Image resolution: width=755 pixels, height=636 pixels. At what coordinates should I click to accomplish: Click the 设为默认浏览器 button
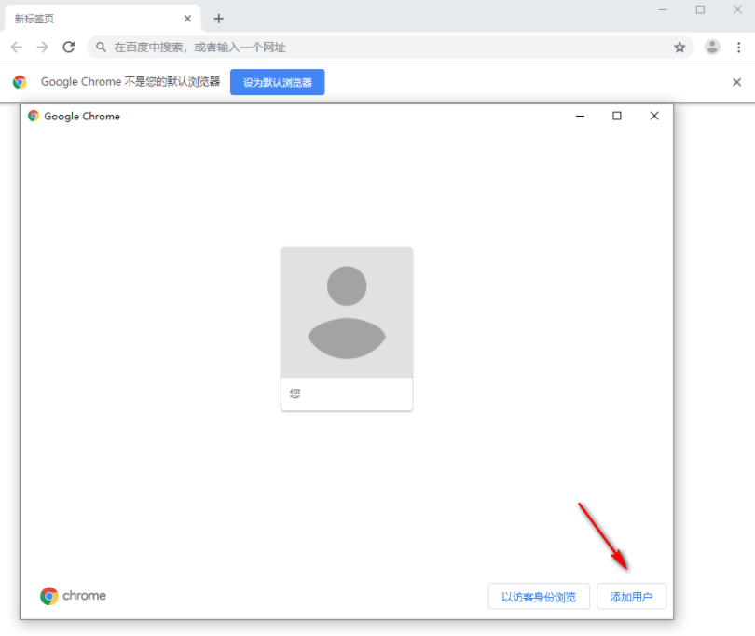(x=278, y=82)
